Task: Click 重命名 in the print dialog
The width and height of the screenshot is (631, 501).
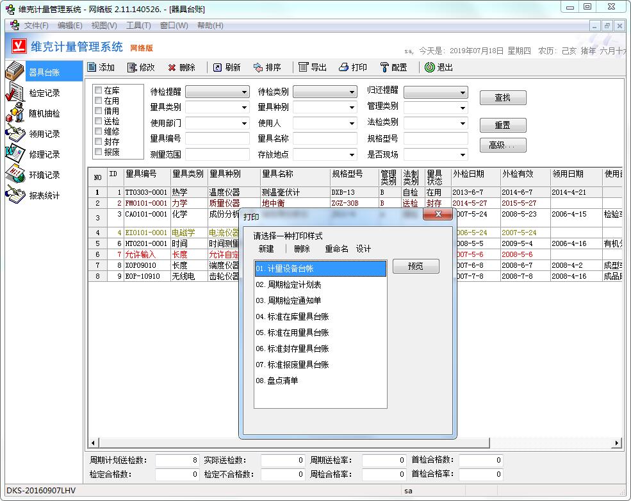Action: coord(336,249)
